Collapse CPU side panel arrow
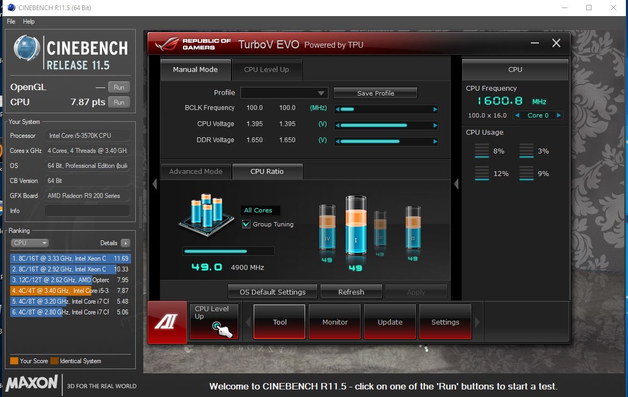Image resolution: width=628 pixels, height=397 pixels. point(456,183)
